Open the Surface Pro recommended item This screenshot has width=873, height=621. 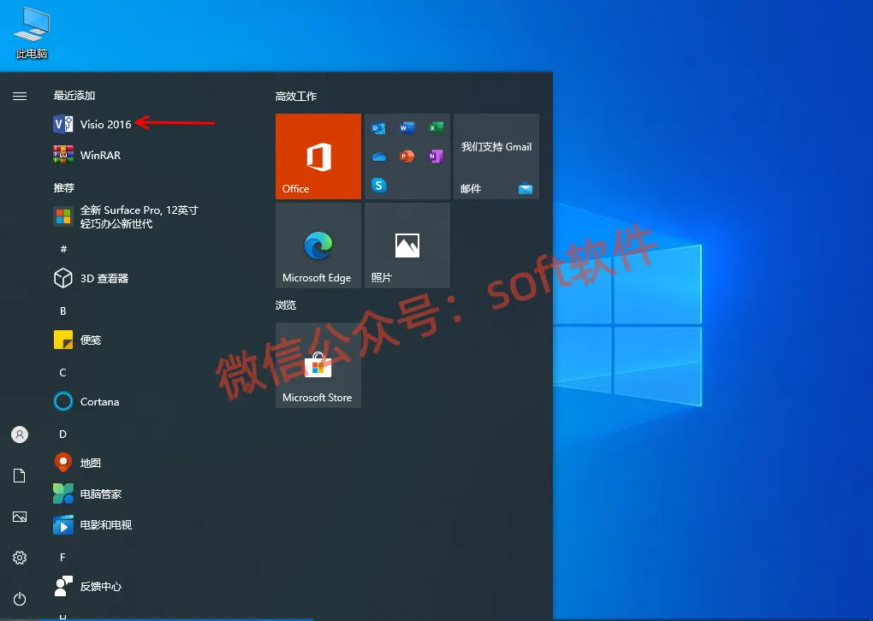(x=126, y=216)
